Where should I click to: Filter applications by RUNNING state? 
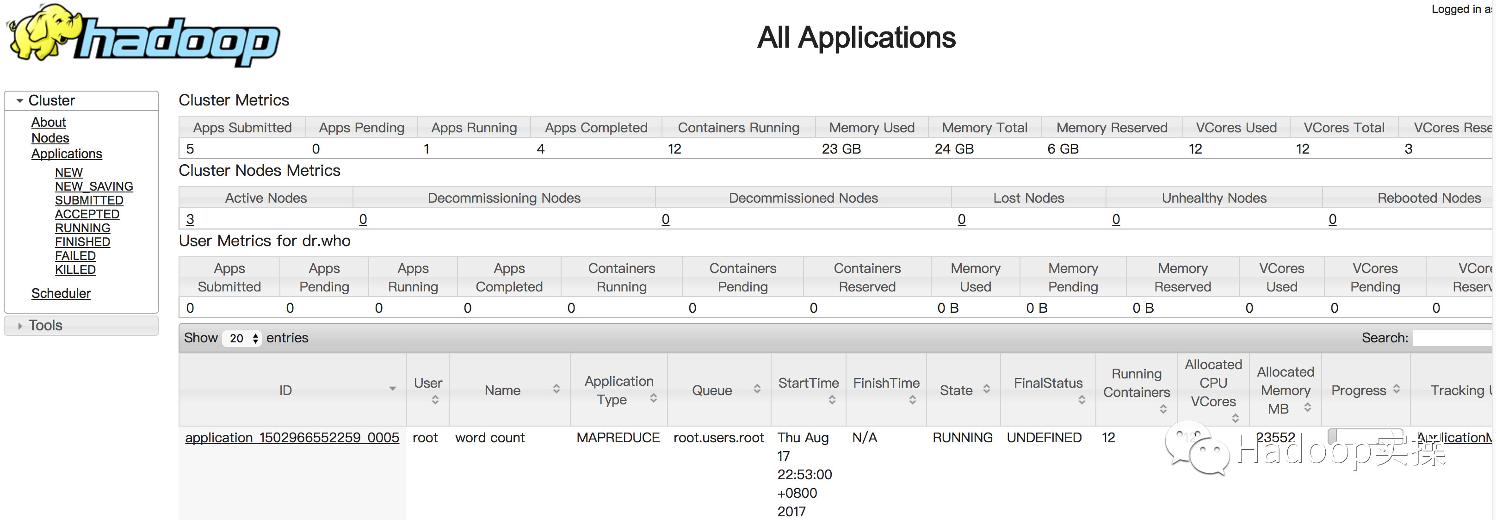(x=82, y=229)
